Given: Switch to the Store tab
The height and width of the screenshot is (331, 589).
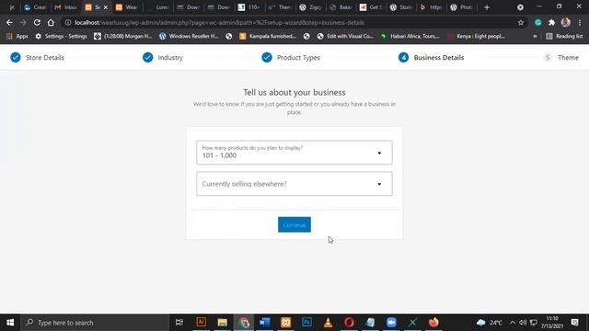Looking at the screenshot, I should pyautogui.click(x=401, y=7).
